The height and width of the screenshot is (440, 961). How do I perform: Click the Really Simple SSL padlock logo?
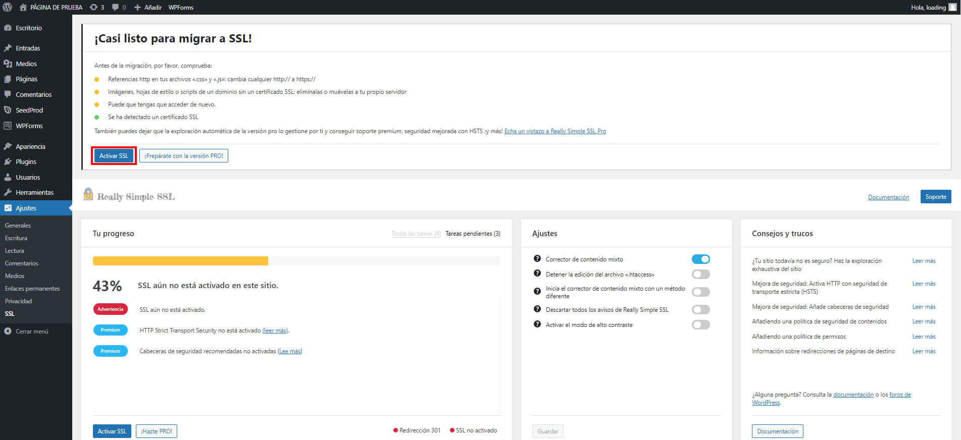point(88,194)
